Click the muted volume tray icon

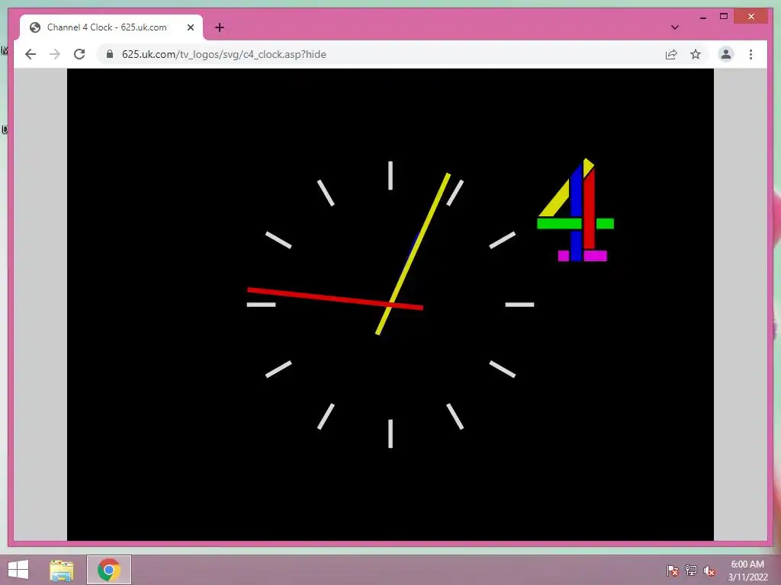pos(709,571)
